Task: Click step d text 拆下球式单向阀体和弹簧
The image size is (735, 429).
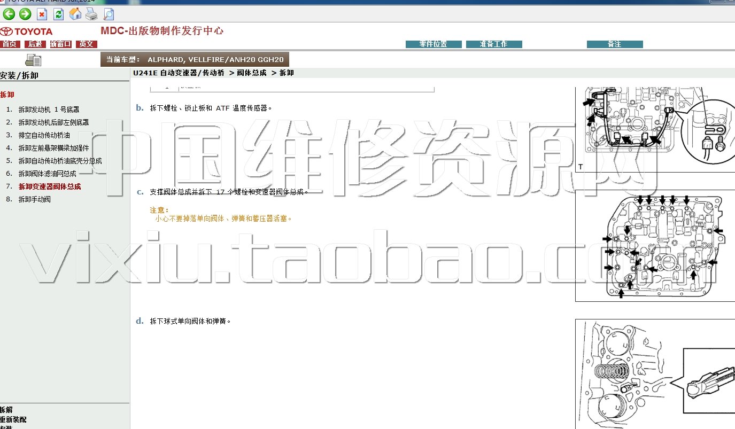Action: pyautogui.click(x=190, y=321)
